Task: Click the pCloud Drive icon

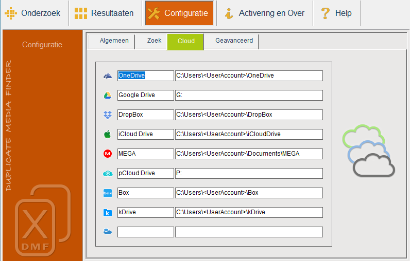Action: coord(108,173)
